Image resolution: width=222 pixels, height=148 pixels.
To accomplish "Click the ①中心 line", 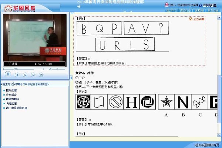I will 80,78.
